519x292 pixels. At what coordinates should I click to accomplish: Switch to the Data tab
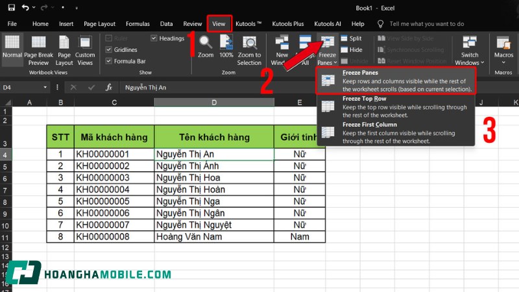tap(166, 24)
